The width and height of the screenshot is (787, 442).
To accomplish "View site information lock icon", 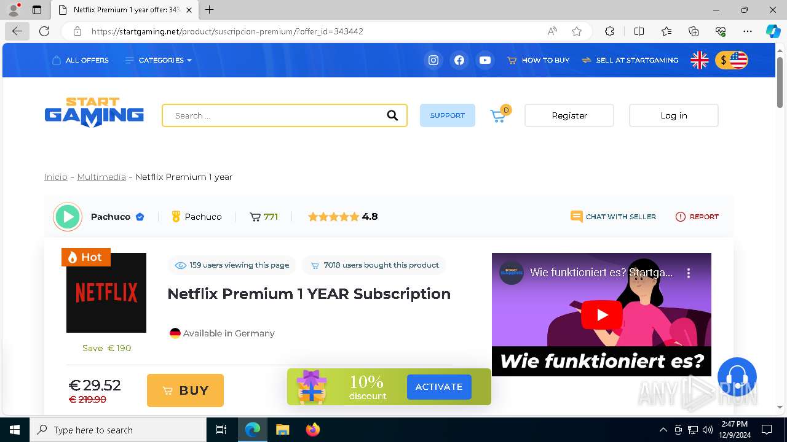I will [77, 31].
